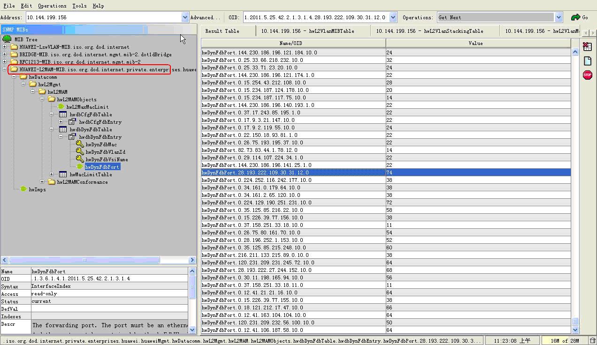Click the hwdbDynFdbTable table icon
Image resolution: width=597 pixels, height=345 pixels.
click(x=62, y=129)
